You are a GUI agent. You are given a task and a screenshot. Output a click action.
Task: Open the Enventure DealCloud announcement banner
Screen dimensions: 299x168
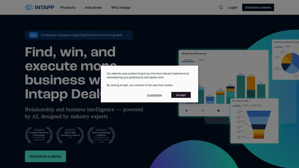point(79,35)
